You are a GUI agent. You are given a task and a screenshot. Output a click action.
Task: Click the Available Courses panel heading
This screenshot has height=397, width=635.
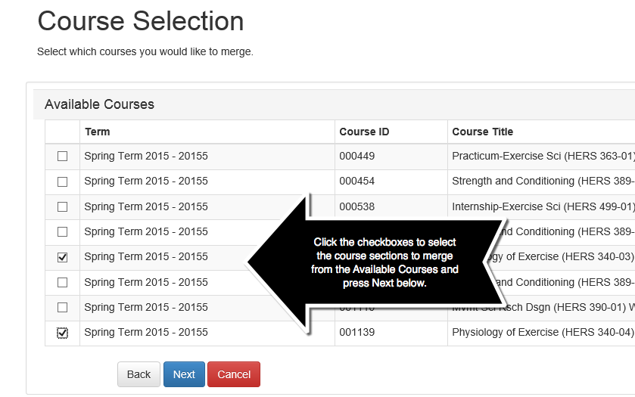tap(99, 104)
